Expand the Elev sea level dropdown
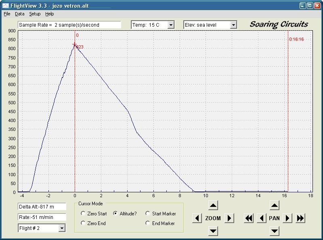323x240 pixels. pos(233,25)
